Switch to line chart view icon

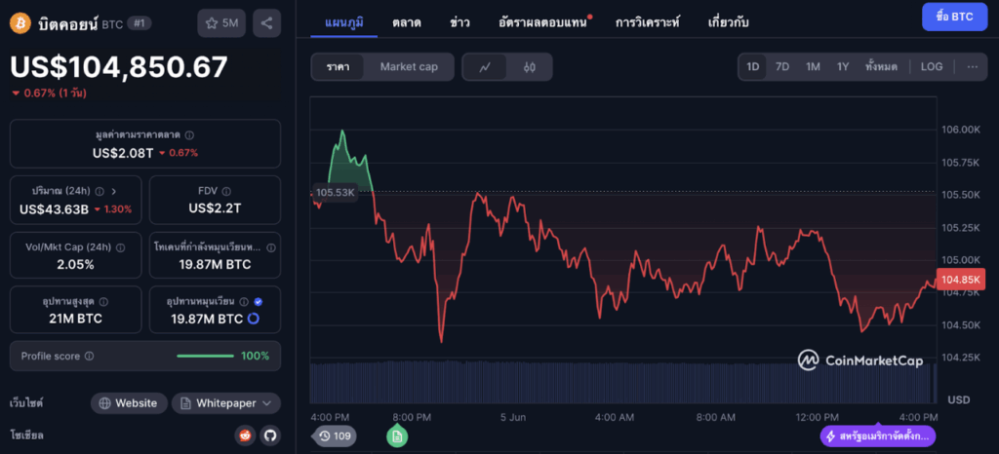tap(485, 67)
